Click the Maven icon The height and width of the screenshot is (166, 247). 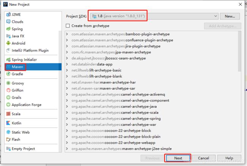point(8,67)
